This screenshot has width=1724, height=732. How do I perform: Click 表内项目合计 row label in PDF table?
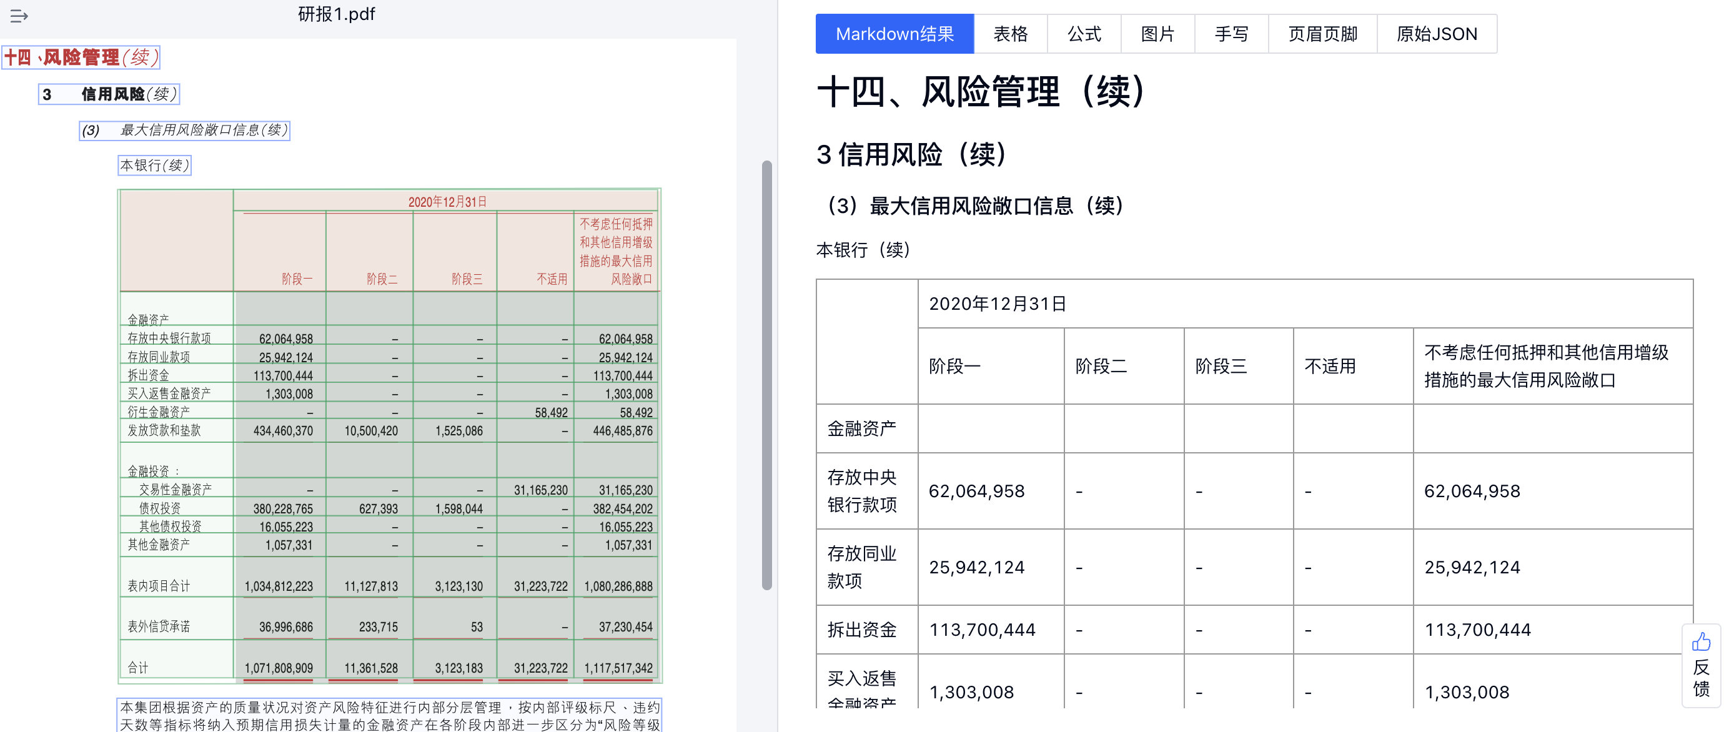pyautogui.click(x=159, y=585)
